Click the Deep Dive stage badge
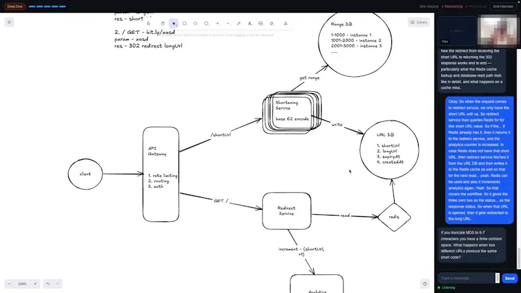This screenshot has height=293, width=521. click(x=14, y=7)
